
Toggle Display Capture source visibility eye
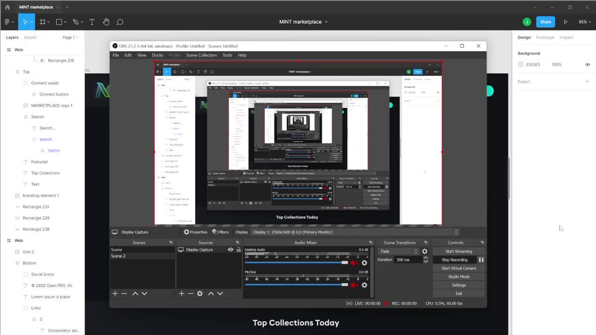[x=230, y=250]
